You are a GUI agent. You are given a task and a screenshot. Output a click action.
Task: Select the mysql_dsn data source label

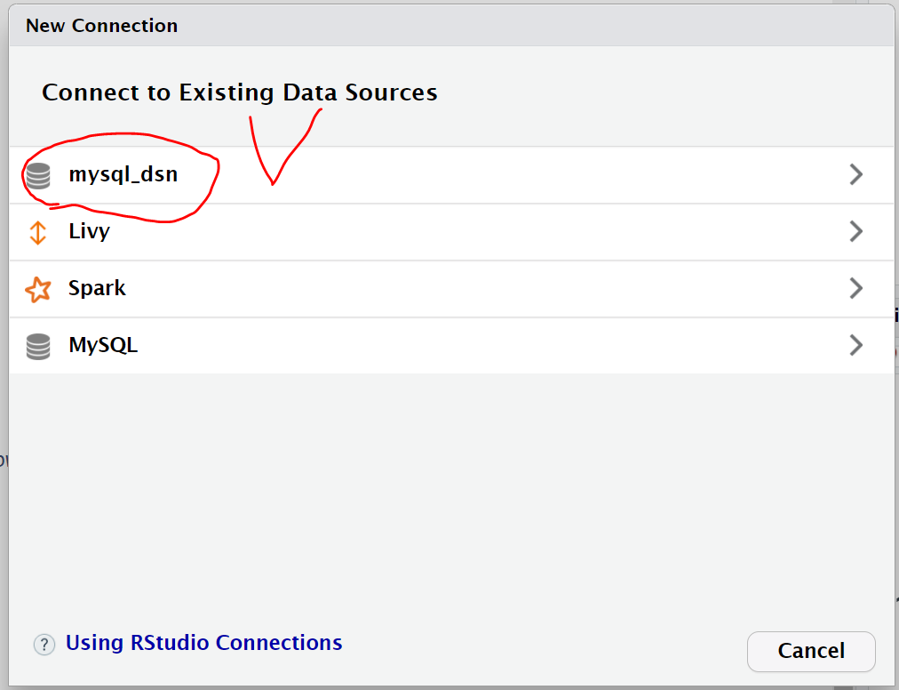pos(123,174)
